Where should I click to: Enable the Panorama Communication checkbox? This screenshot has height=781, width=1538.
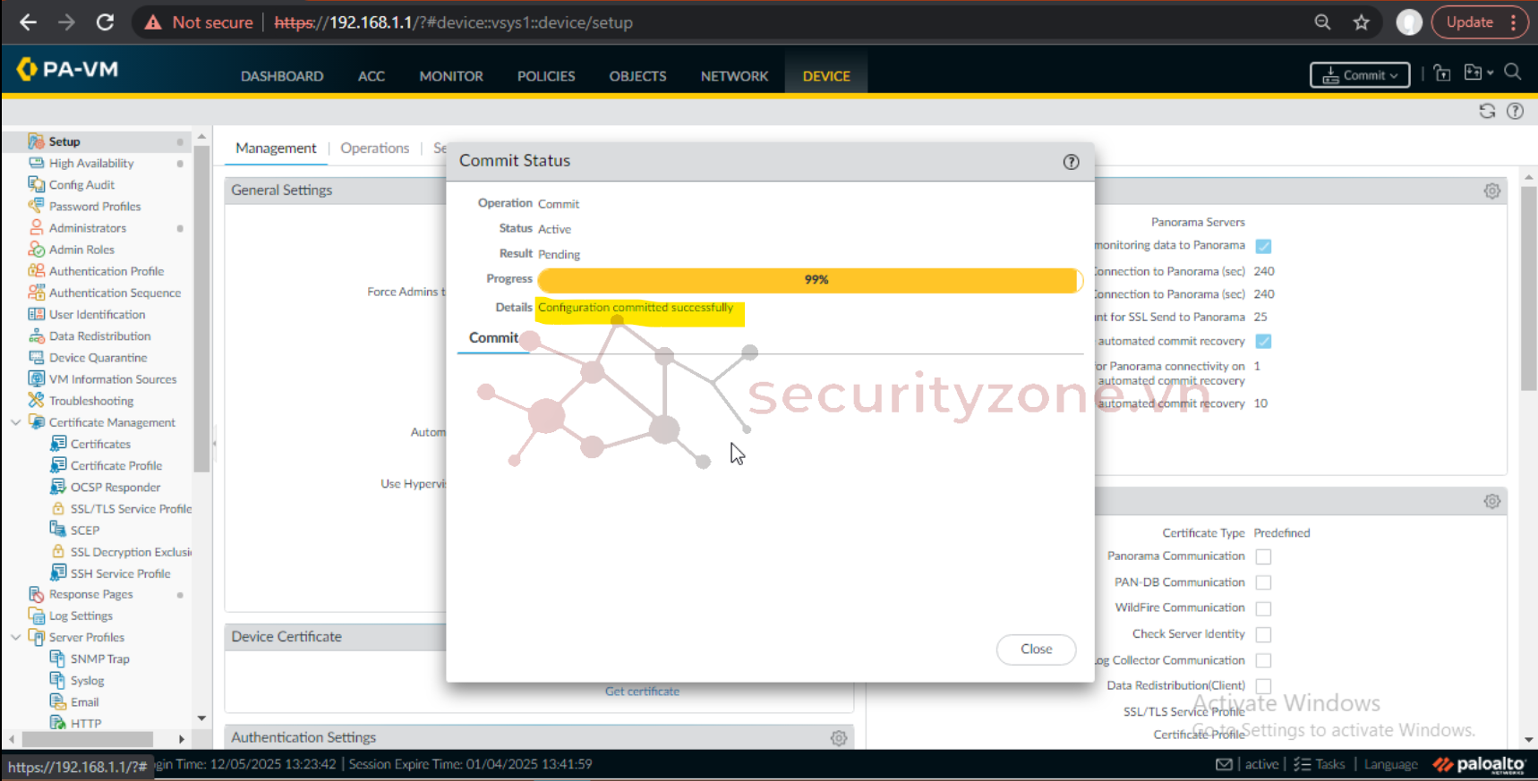coord(1263,556)
